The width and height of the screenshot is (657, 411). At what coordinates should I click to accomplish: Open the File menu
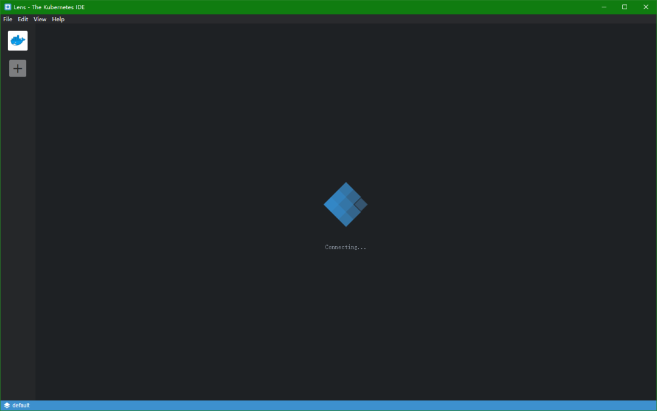pyautogui.click(x=7, y=19)
